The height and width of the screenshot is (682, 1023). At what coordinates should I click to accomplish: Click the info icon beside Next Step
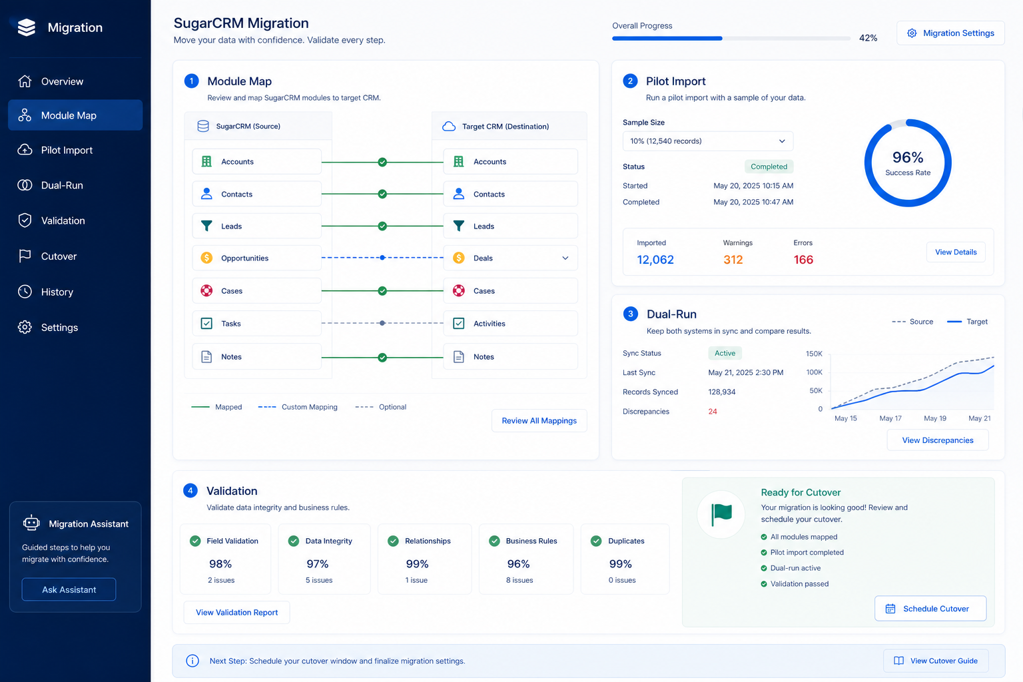tap(192, 661)
